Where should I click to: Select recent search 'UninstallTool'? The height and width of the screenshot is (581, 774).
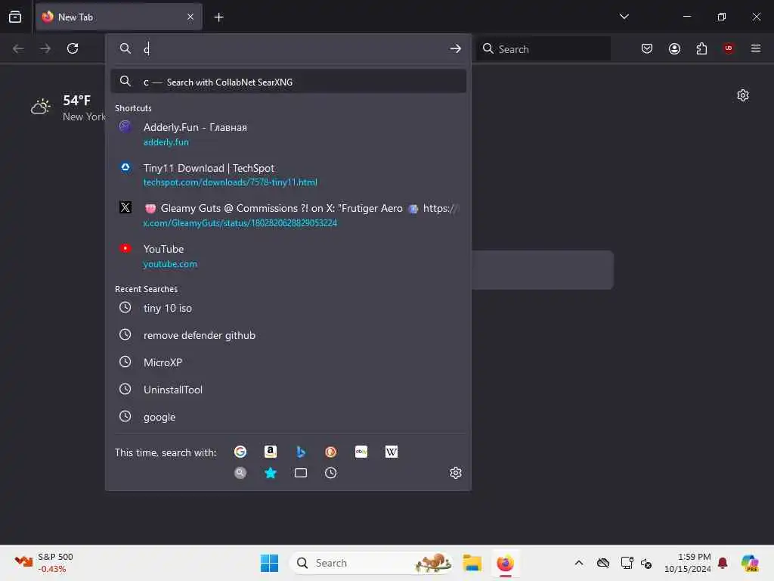click(x=288, y=390)
